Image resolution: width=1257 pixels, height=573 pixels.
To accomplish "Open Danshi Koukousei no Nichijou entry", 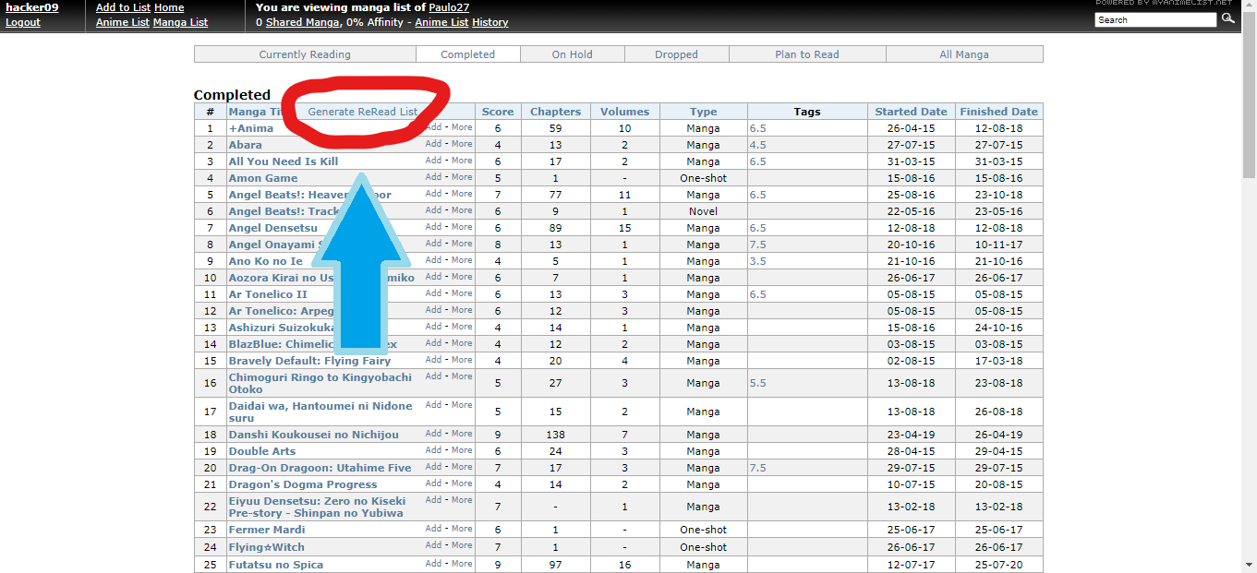I will point(314,435).
